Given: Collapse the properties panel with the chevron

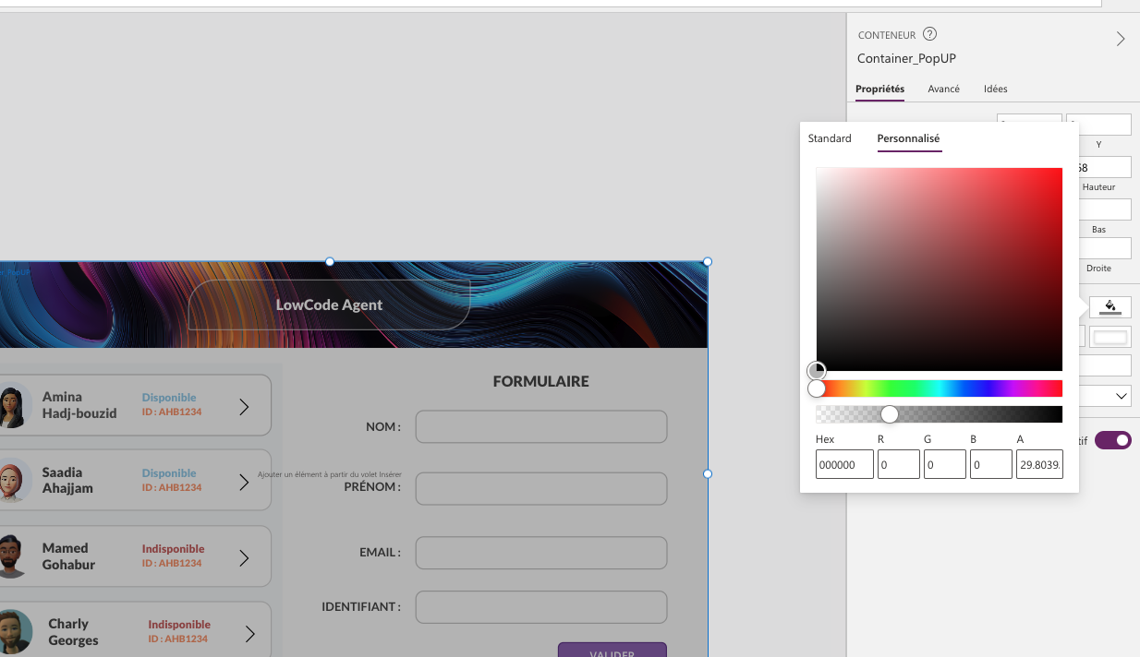Looking at the screenshot, I should (x=1120, y=39).
